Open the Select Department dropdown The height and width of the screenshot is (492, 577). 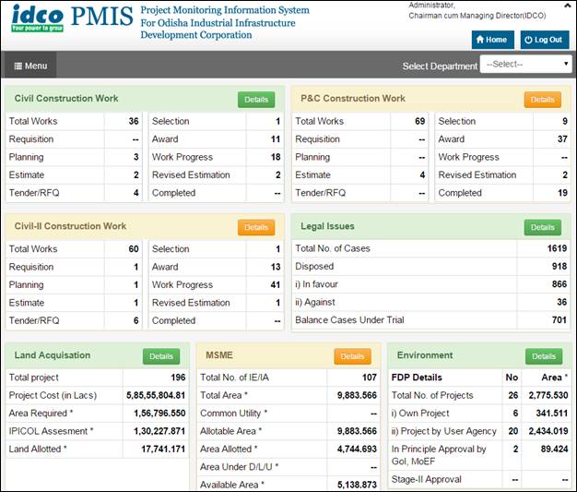[x=525, y=64]
